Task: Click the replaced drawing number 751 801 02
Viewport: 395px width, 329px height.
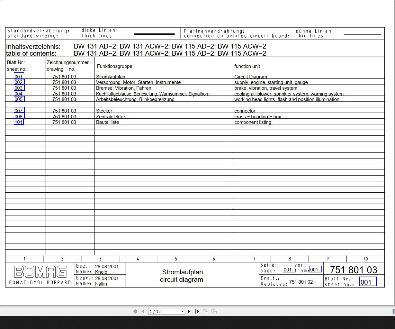Action: click(301, 282)
